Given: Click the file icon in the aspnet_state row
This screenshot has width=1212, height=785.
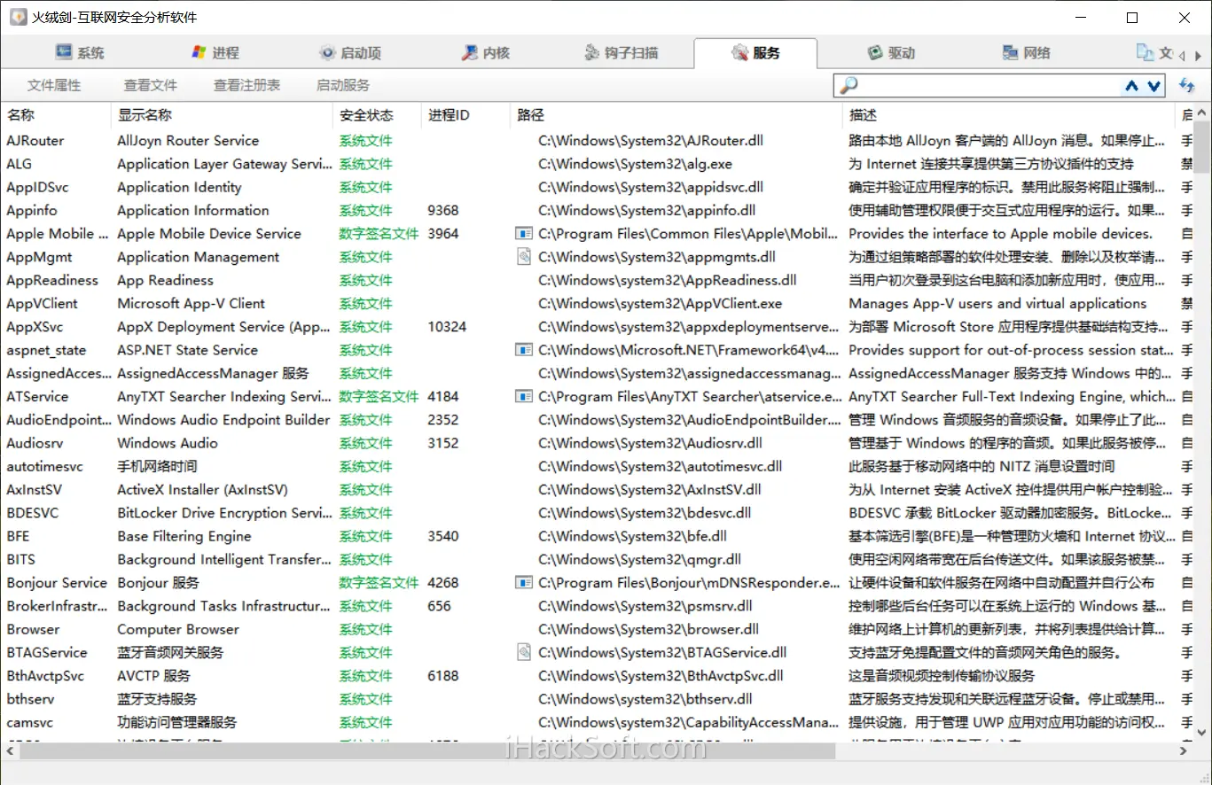Looking at the screenshot, I should click(524, 350).
